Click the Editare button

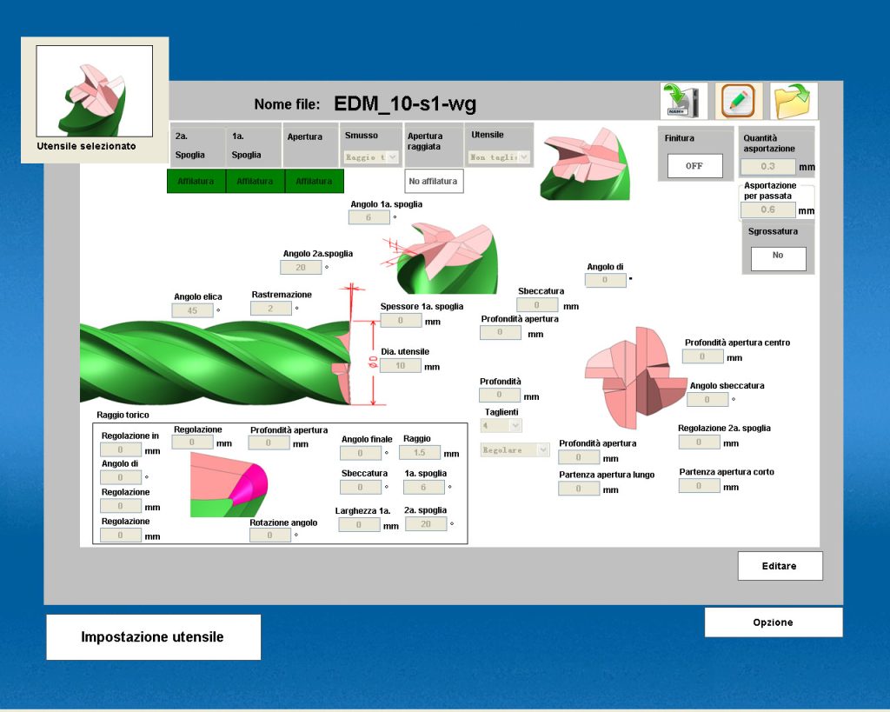point(780,565)
